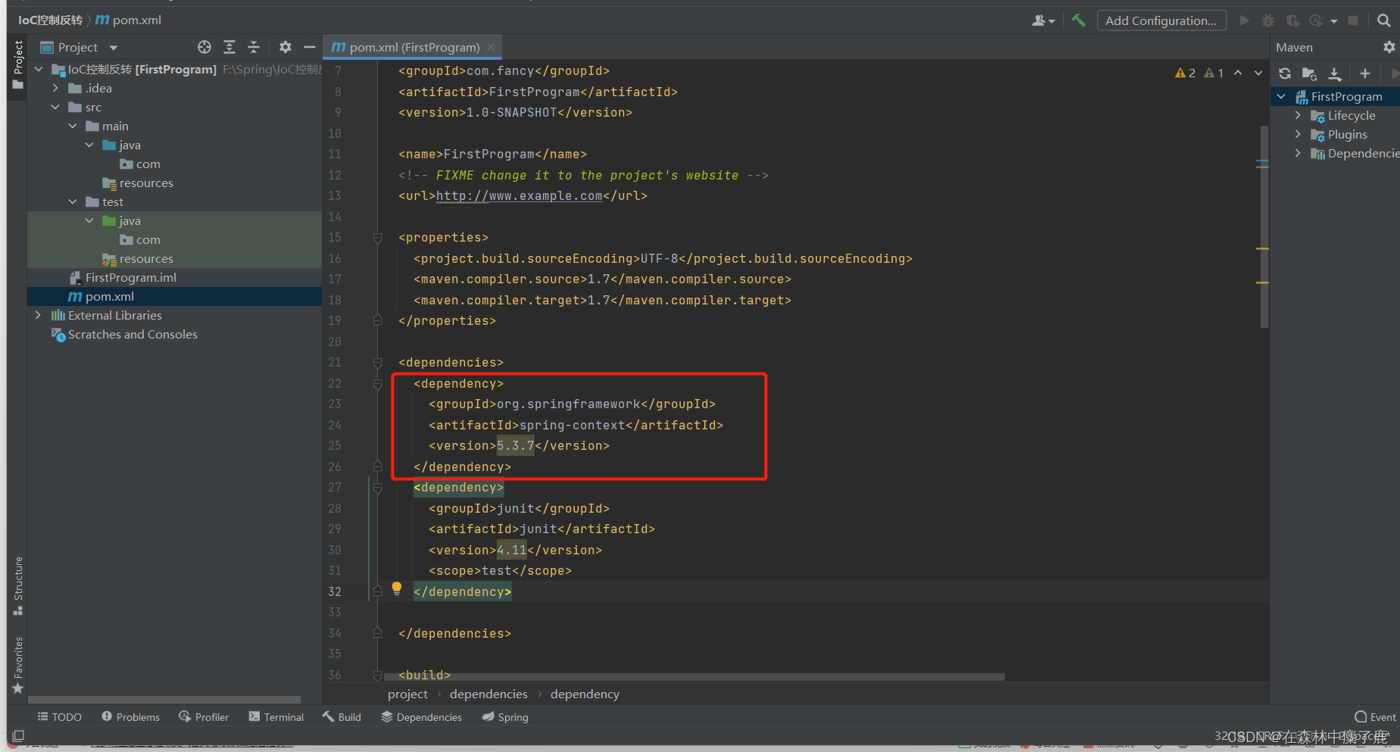Screen dimensions: 1400x752
Task: Click the Debug bug icon in toolbar
Action: click(x=1268, y=20)
